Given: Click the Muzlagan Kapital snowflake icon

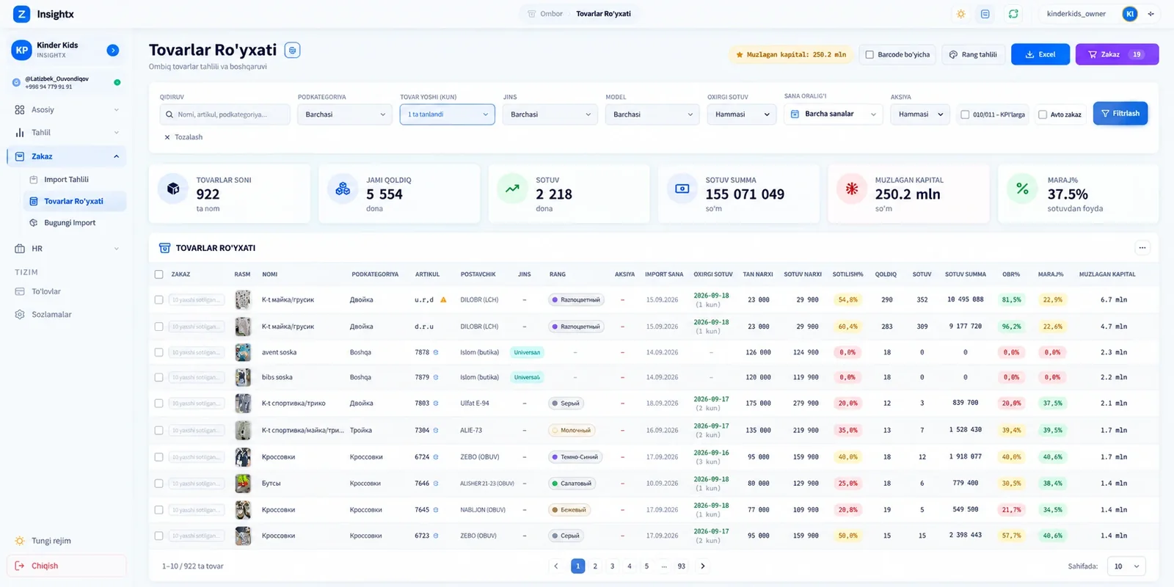Looking at the screenshot, I should [x=852, y=189].
